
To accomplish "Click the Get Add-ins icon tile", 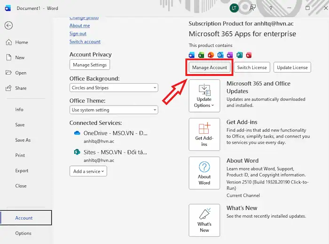I will click(204, 134).
